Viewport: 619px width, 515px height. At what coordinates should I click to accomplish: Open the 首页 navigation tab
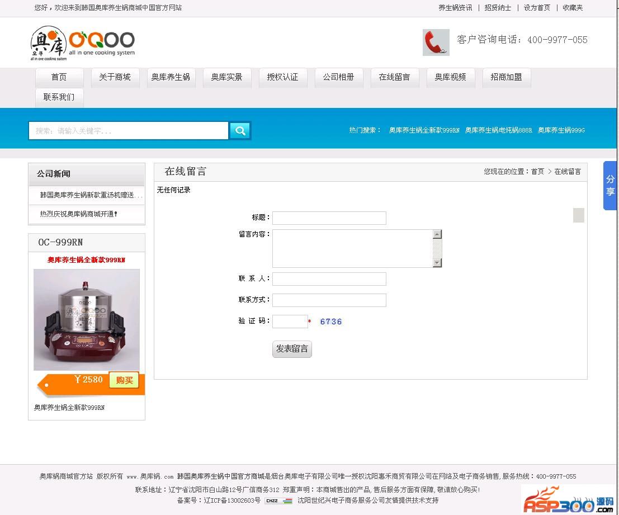pos(59,77)
